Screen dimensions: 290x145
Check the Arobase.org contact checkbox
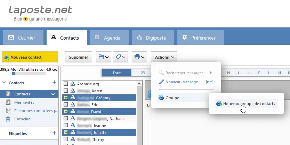tap(66, 84)
